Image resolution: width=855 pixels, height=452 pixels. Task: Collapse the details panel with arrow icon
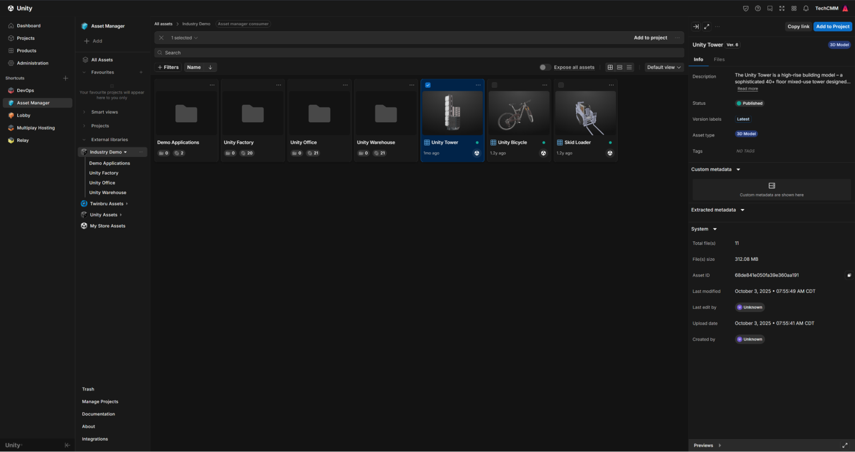point(696,27)
